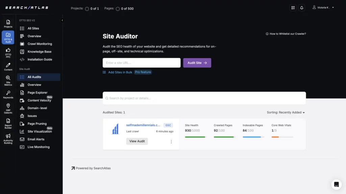Click the Site Health progress bar
Screen dimensions: 346x194
point(196,137)
